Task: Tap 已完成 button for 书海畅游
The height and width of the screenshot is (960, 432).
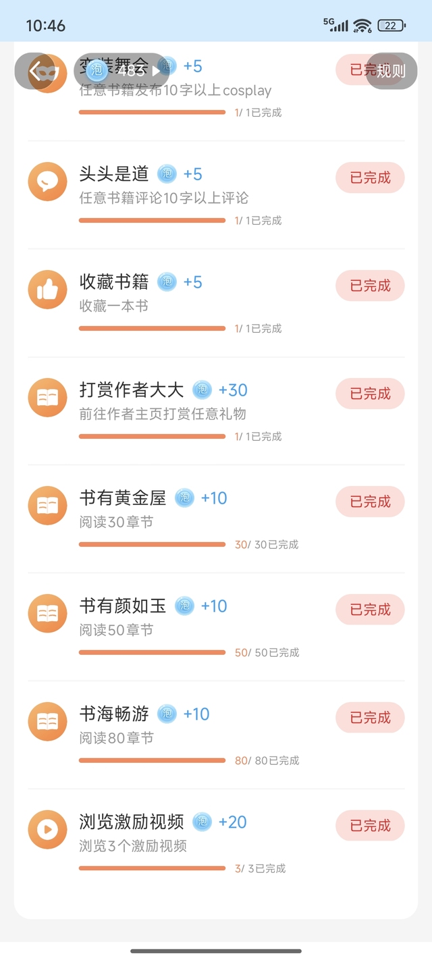Action: [x=370, y=718]
